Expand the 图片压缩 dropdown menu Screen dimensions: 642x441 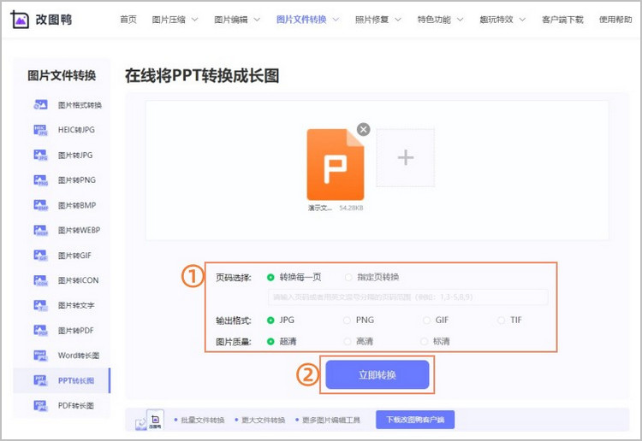pyautogui.click(x=175, y=20)
